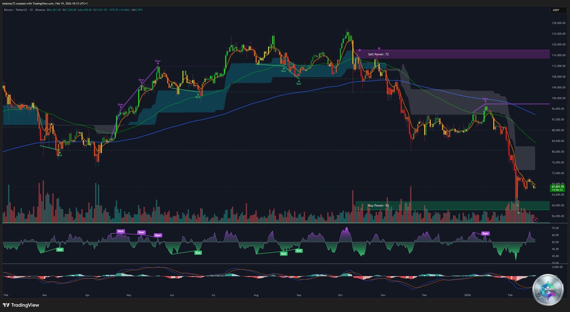Click the purple diamond above the Sell Power zone
Screen dimensions: 570x312
coord(379,48)
